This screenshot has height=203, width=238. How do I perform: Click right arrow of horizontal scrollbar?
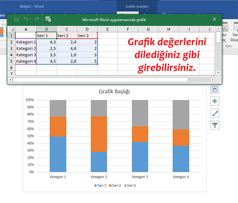213,79
